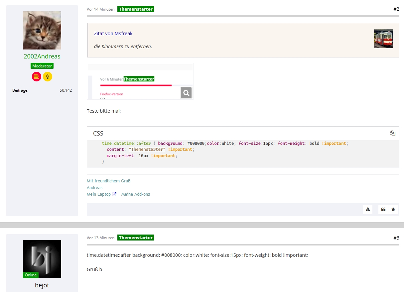Open the Meine Add-ons signature link
404x292 pixels.
tap(136, 194)
